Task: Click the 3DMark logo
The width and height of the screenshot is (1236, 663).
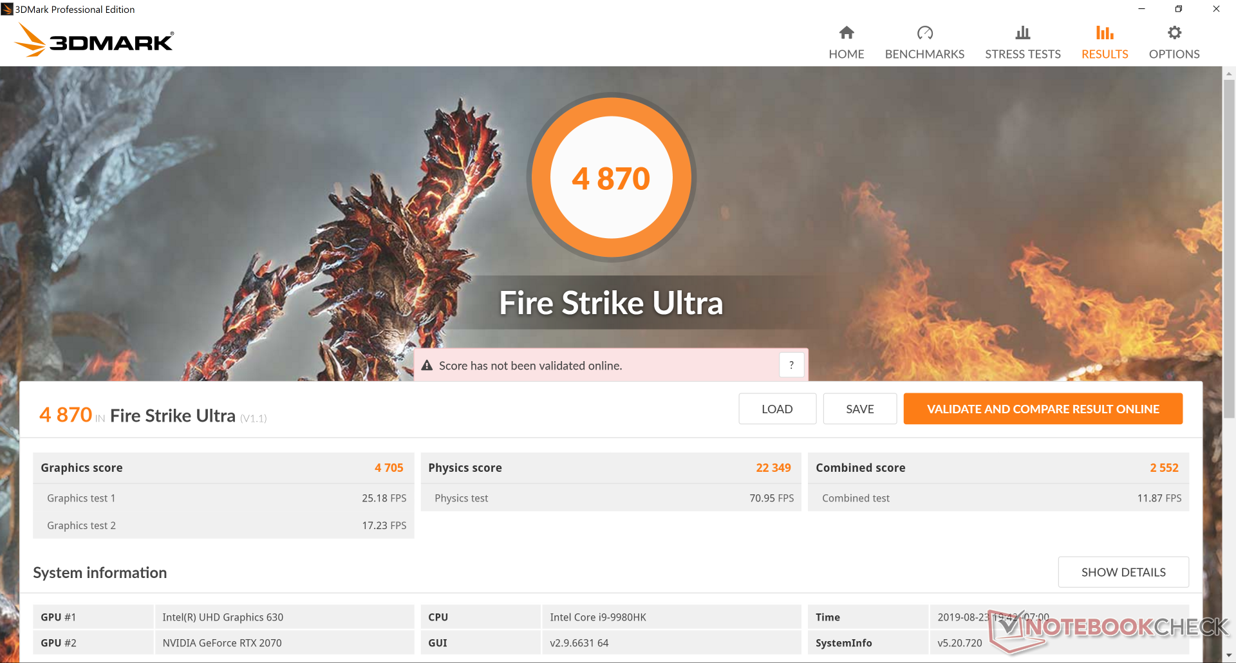Action: click(x=94, y=40)
